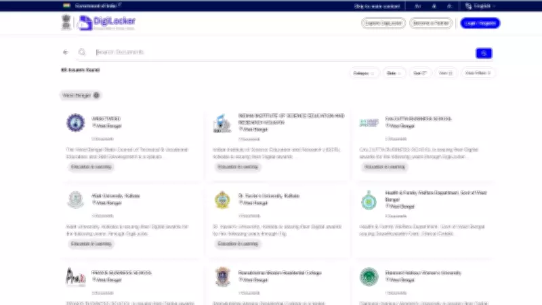This screenshot has height=305, width=542.
Task: Open the Category filter dropdown
Action: (x=364, y=73)
